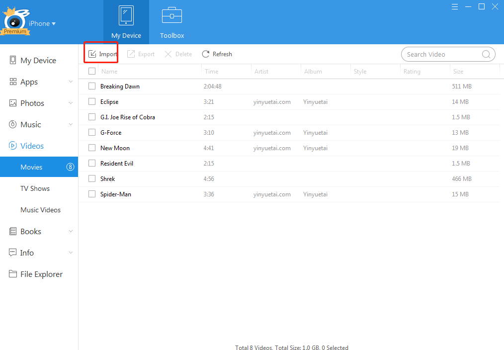Click the Shrek title
This screenshot has height=350, width=504.
(107, 179)
